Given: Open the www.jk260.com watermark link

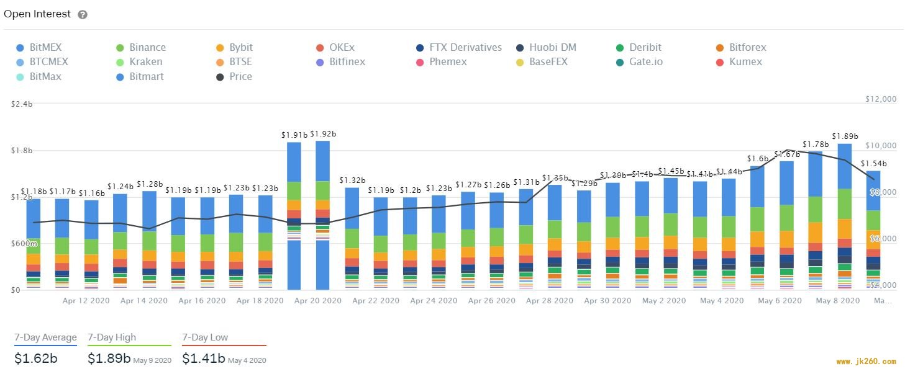Looking at the screenshot, I should coord(866,361).
